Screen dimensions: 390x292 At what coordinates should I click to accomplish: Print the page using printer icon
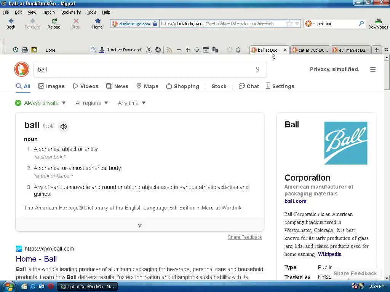click(x=25, y=50)
